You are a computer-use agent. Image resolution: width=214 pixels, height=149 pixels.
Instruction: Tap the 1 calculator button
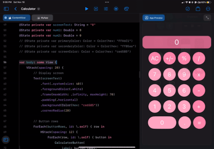point(155,107)
